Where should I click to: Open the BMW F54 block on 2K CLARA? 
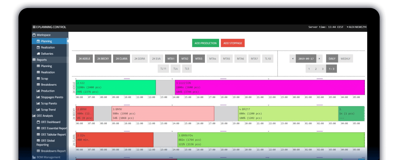(x=271, y=140)
